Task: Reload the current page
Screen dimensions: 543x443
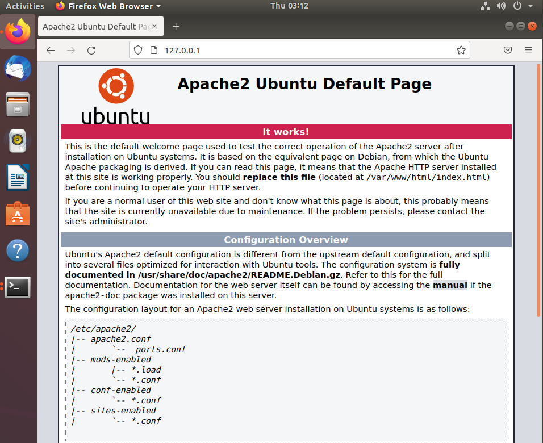Action: pyautogui.click(x=91, y=51)
